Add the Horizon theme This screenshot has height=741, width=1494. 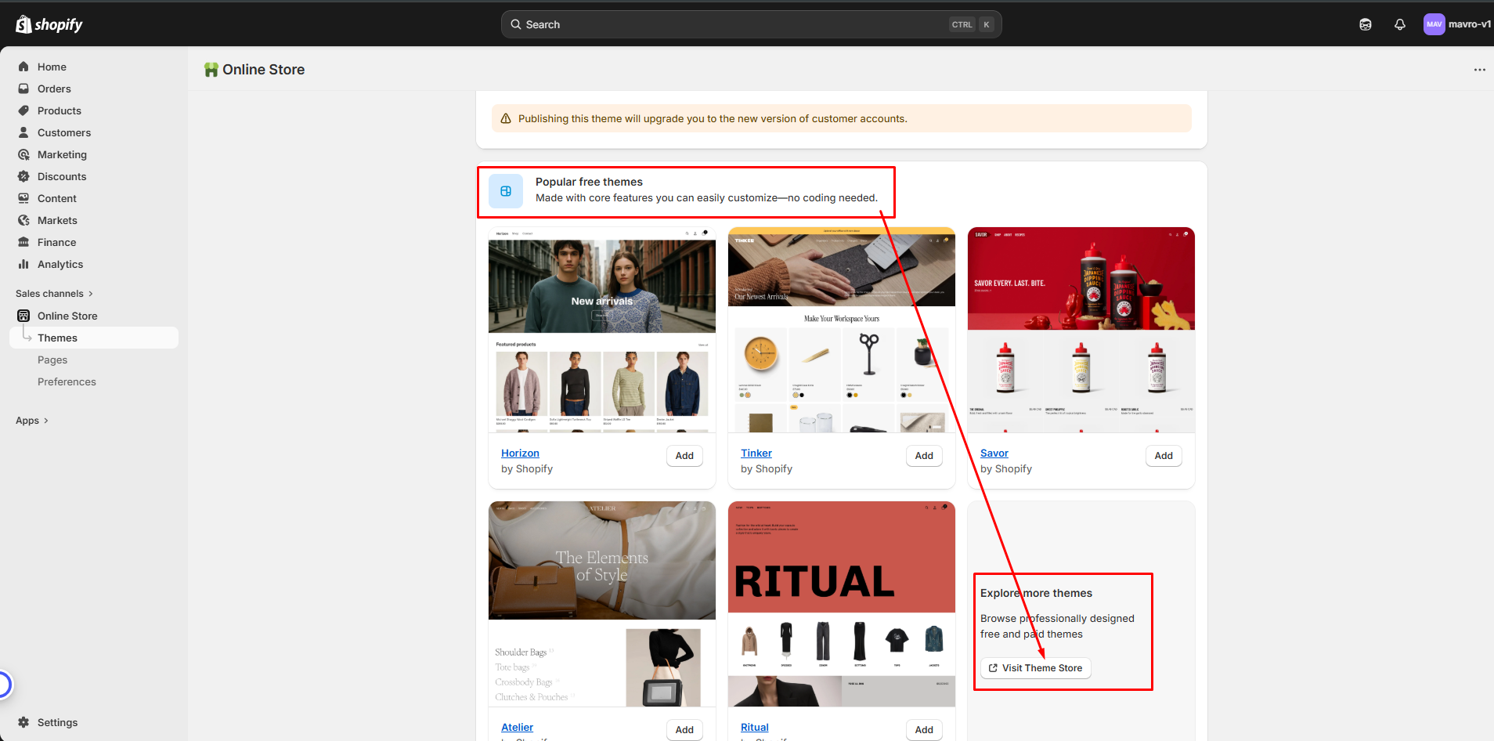684,456
